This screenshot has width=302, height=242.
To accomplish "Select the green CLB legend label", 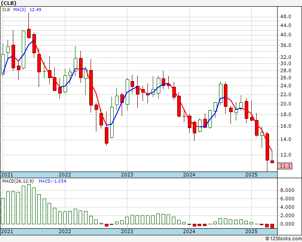I will click(x=6, y=10).
